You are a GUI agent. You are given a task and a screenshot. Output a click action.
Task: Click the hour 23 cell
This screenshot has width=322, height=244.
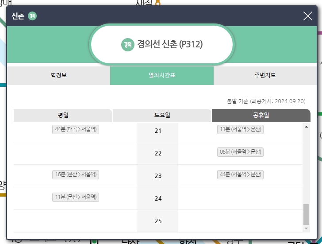tap(158, 176)
